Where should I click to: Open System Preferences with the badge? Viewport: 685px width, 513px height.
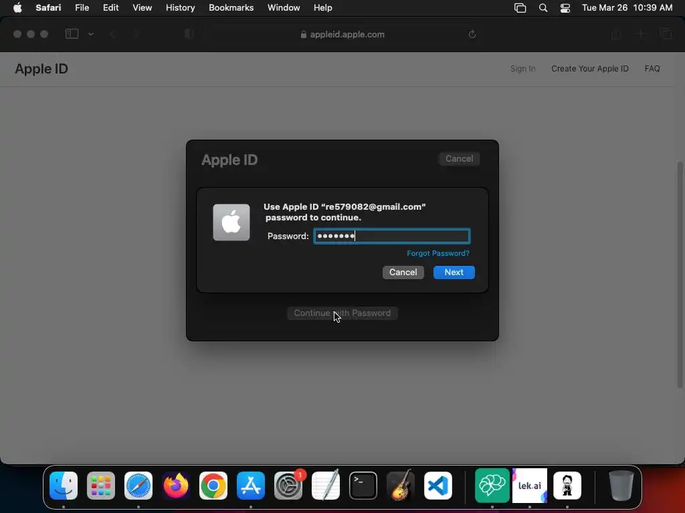(288, 486)
